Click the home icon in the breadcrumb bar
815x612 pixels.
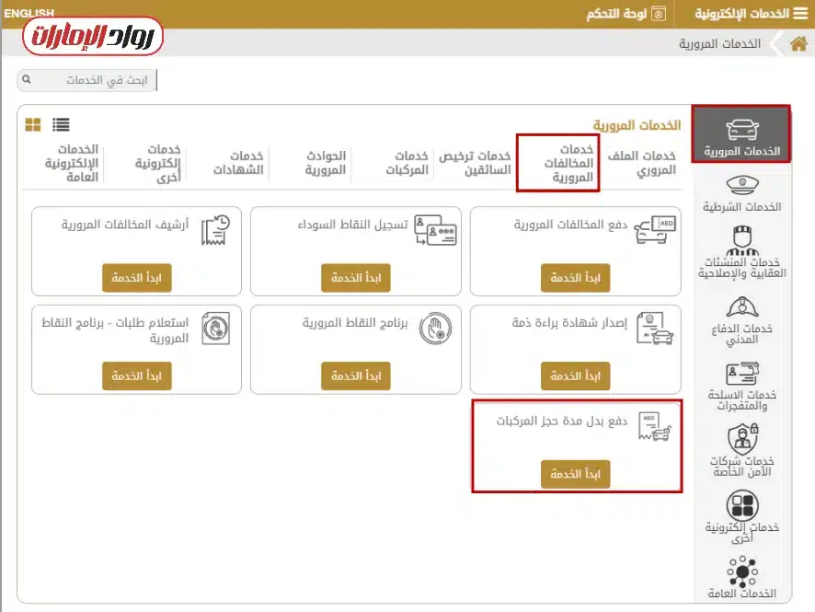(x=799, y=43)
